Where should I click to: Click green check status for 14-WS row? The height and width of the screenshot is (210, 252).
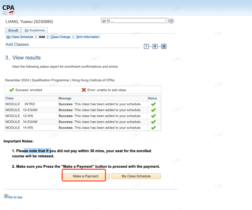pos(153,128)
